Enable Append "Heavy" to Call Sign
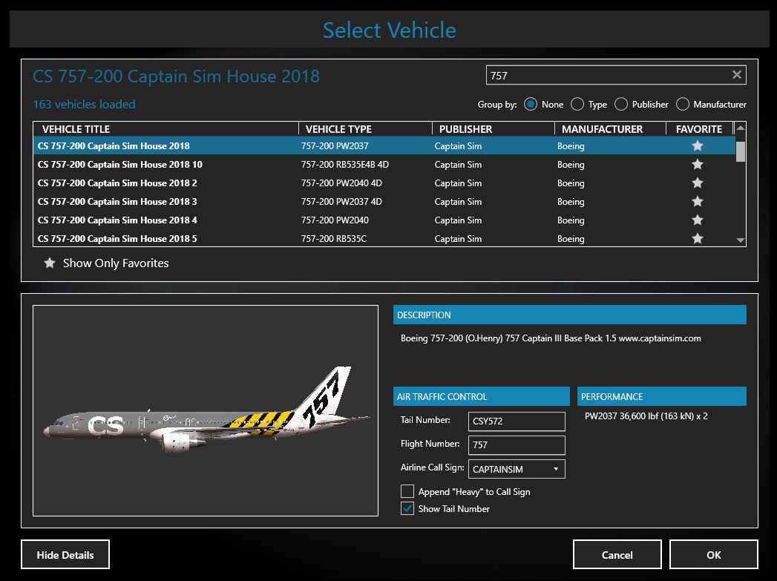Screen dimensions: 777x581 point(407,491)
